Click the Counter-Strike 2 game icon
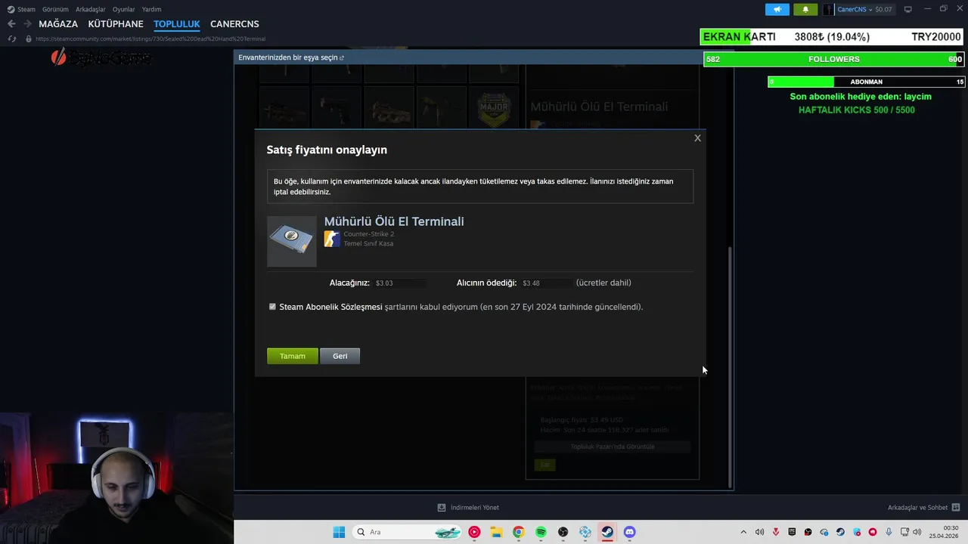This screenshot has height=544, width=968. click(x=332, y=239)
